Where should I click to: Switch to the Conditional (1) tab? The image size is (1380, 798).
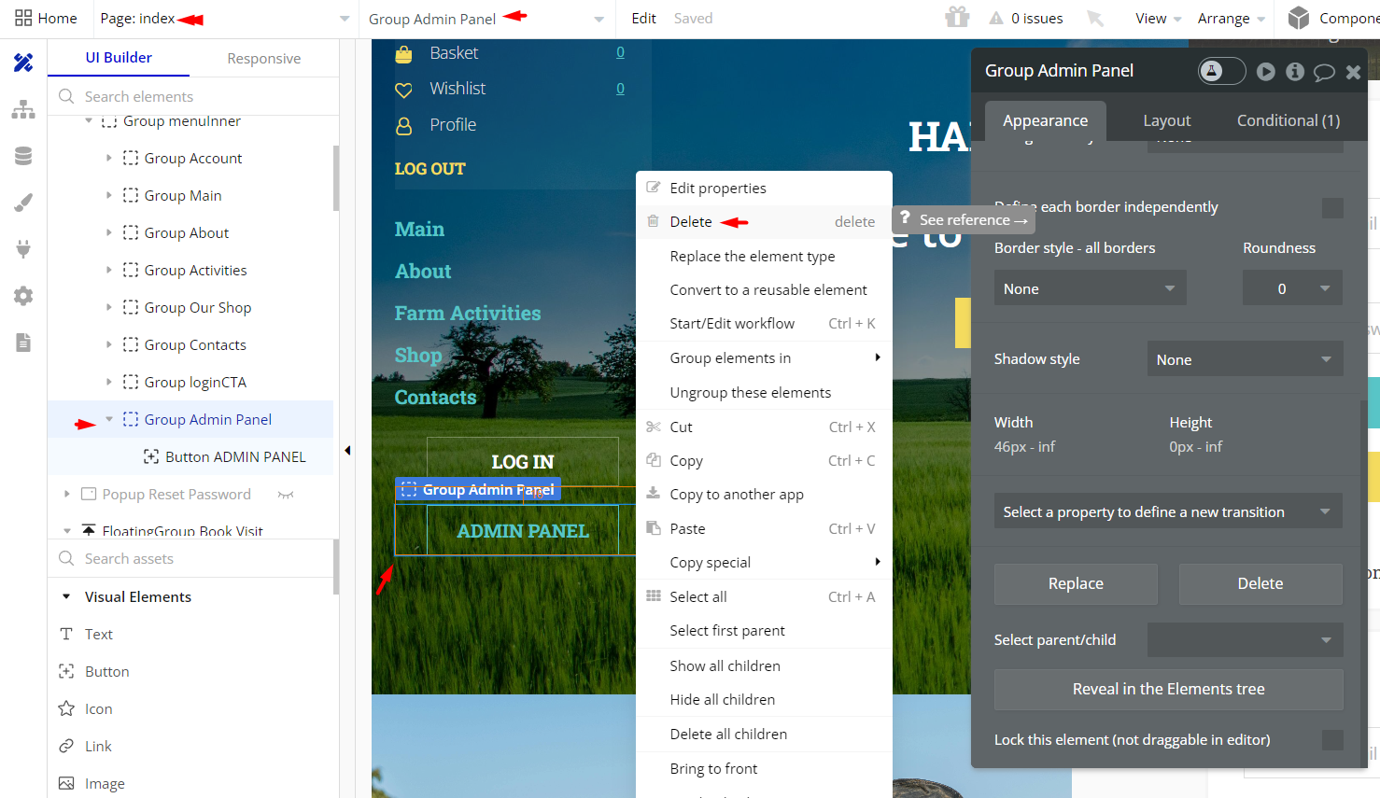[x=1288, y=120]
